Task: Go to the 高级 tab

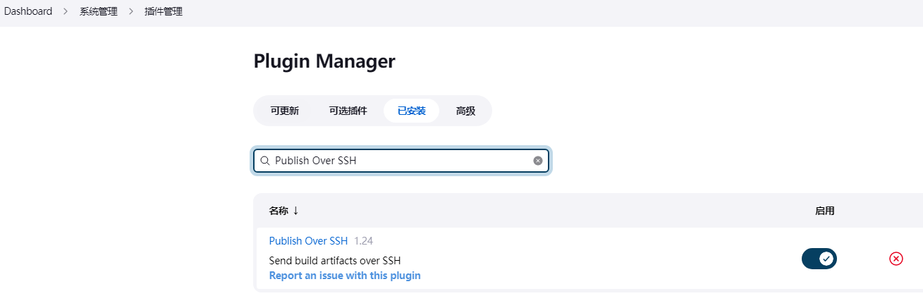Action: 465,111
